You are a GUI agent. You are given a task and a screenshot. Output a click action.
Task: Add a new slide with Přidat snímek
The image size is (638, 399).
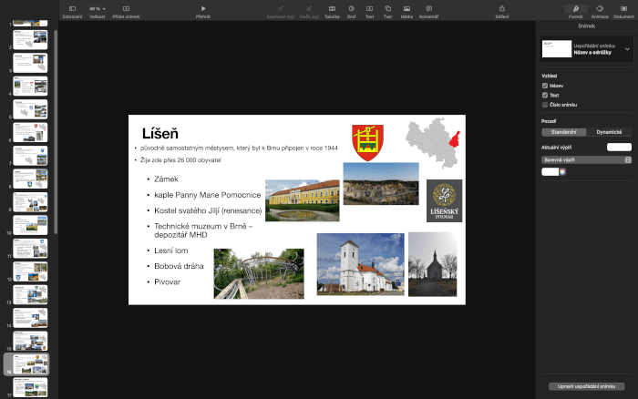126,8
